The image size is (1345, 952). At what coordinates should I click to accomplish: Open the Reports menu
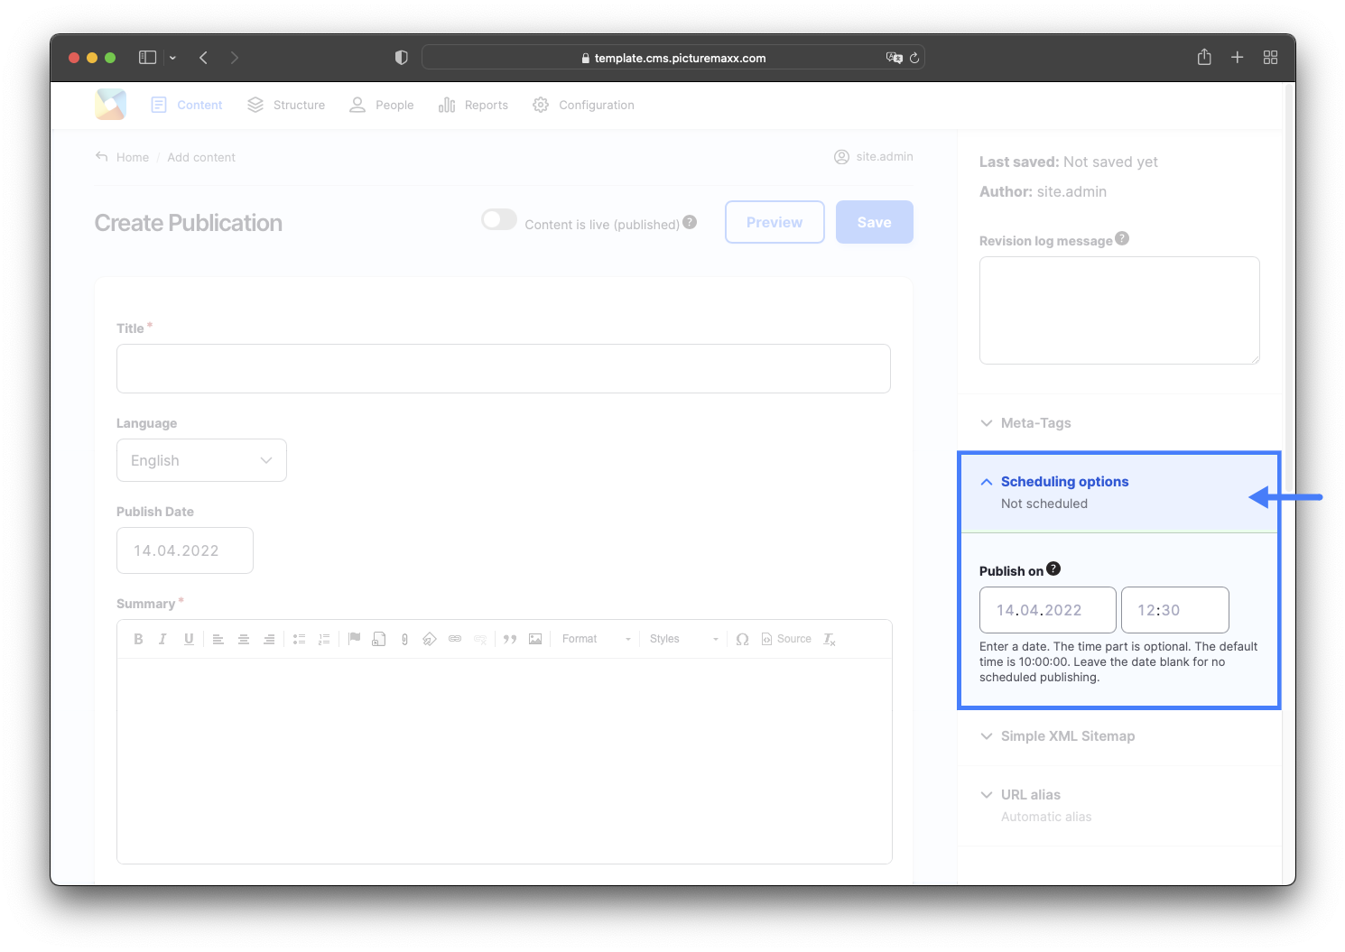coord(474,105)
